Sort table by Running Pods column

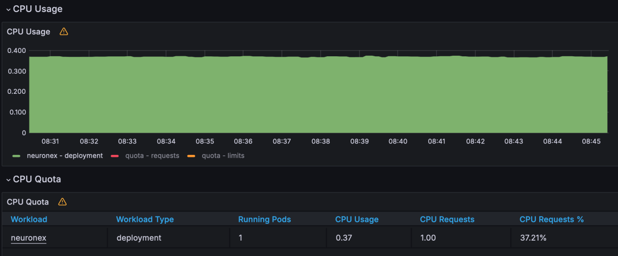tap(265, 219)
